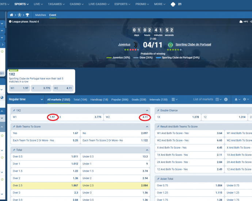This screenshot has height=201, width=252.
Task: Pin the Asian Total market
Action: (158, 179)
